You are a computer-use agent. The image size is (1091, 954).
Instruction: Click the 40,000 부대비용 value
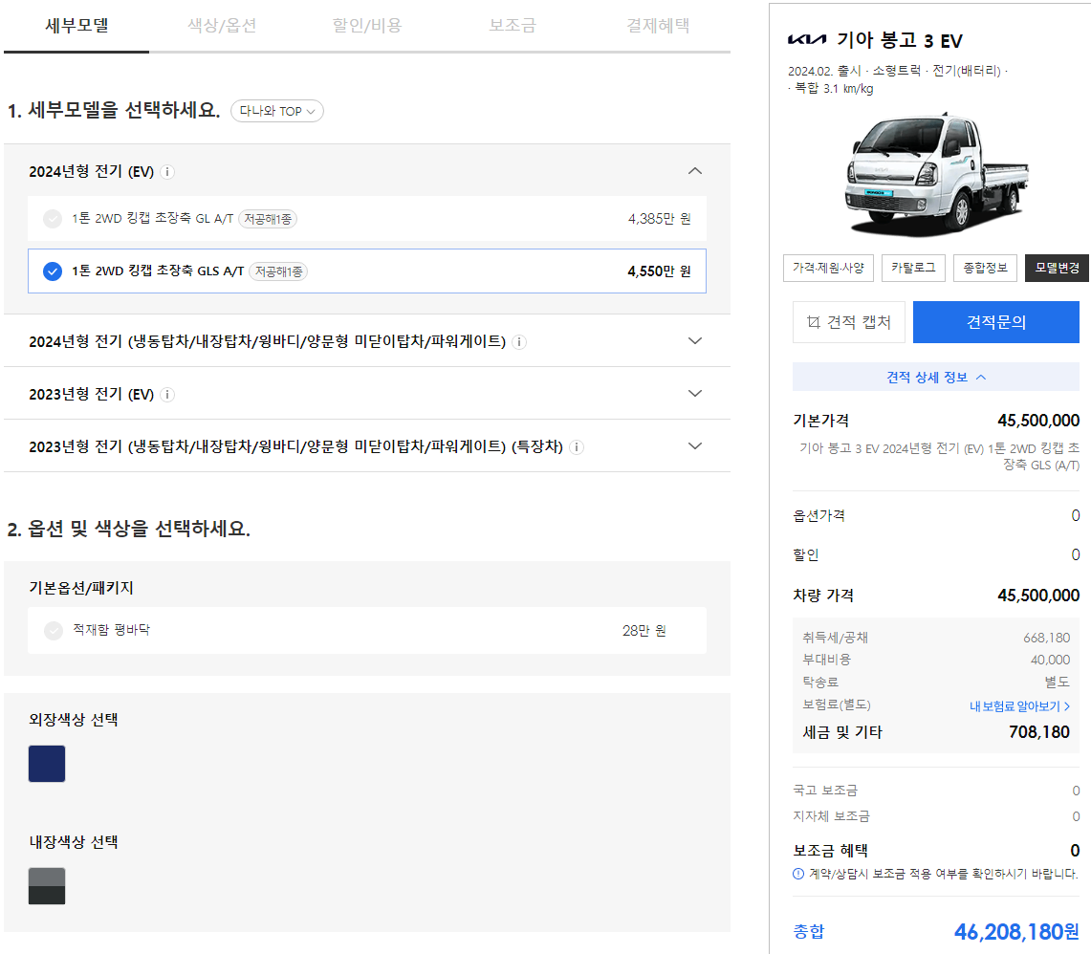pyautogui.click(x=1050, y=660)
